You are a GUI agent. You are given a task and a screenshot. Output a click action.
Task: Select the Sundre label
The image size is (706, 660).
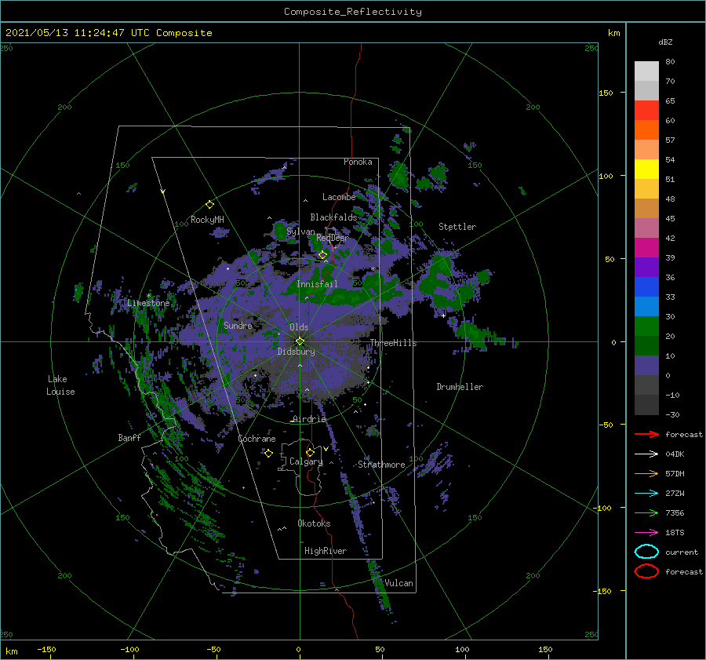pyautogui.click(x=238, y=325)
